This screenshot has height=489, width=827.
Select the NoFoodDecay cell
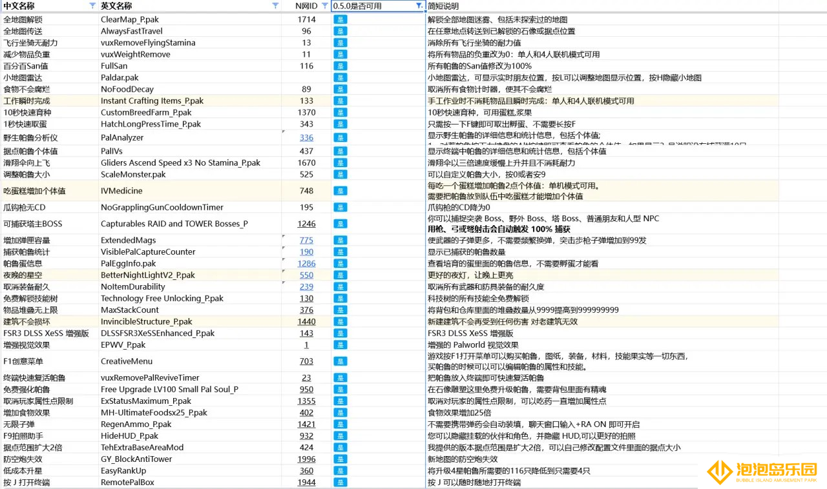point(190,89)
